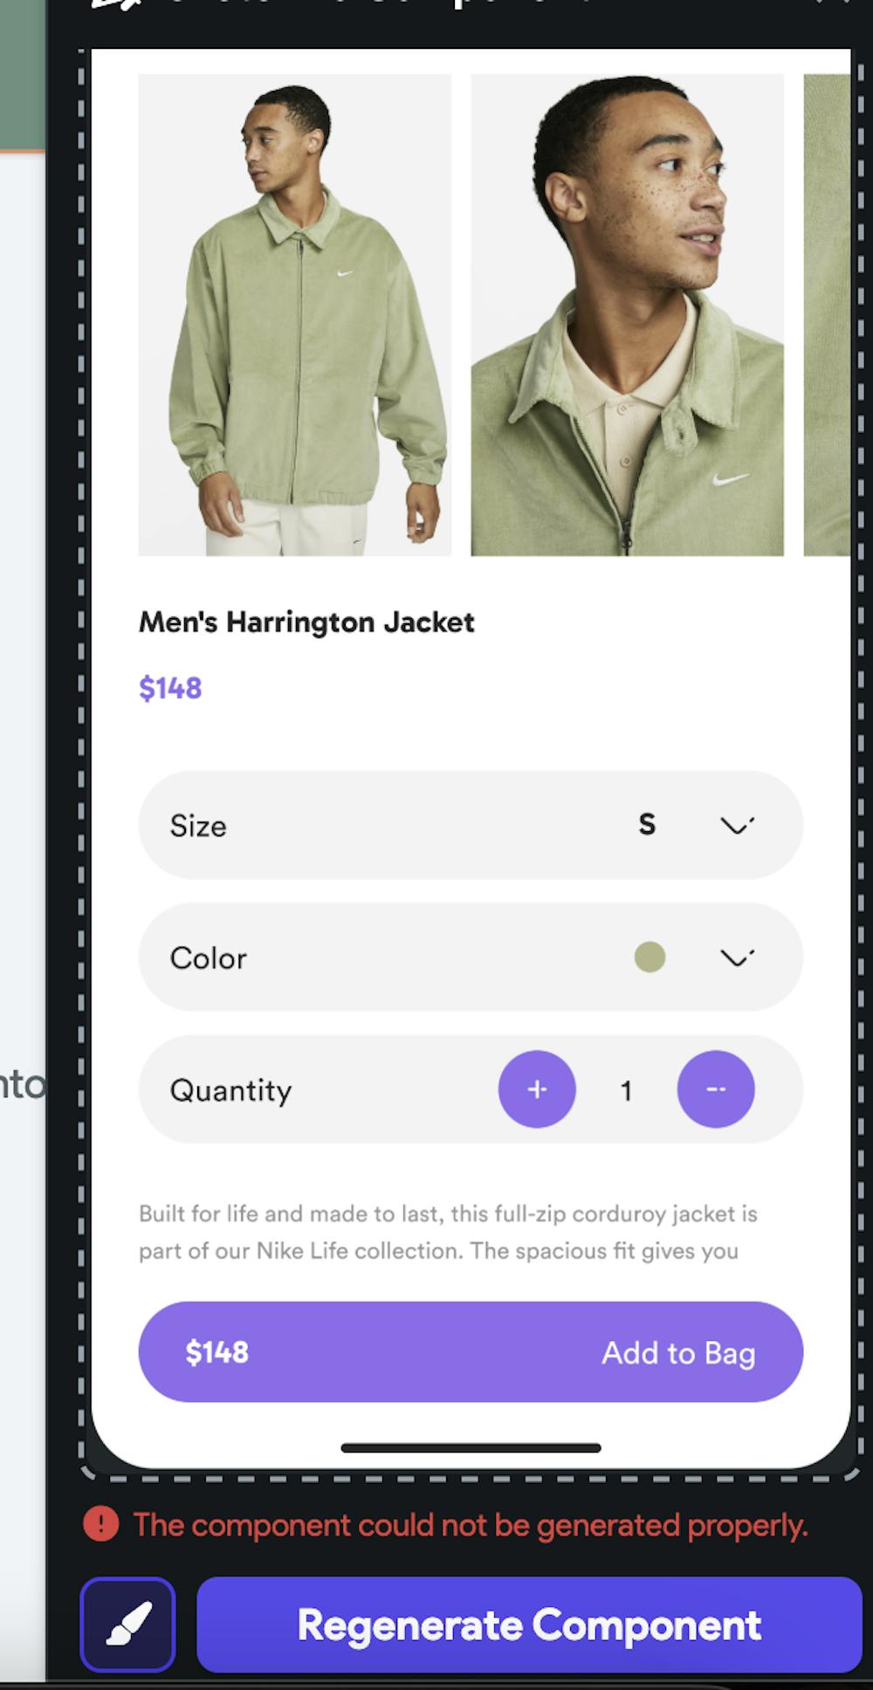The height and width of the screenshot is (1690, 873).
Task: Click Add to Bag text
Action: click(x=678, y=1352)
